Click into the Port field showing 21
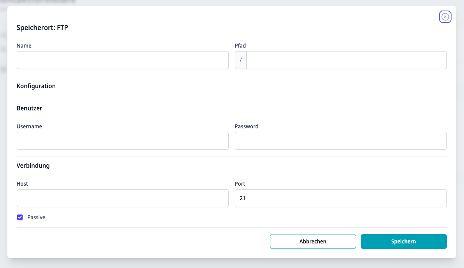The height and width of the screenshot is (268, 464). point(341,198)
